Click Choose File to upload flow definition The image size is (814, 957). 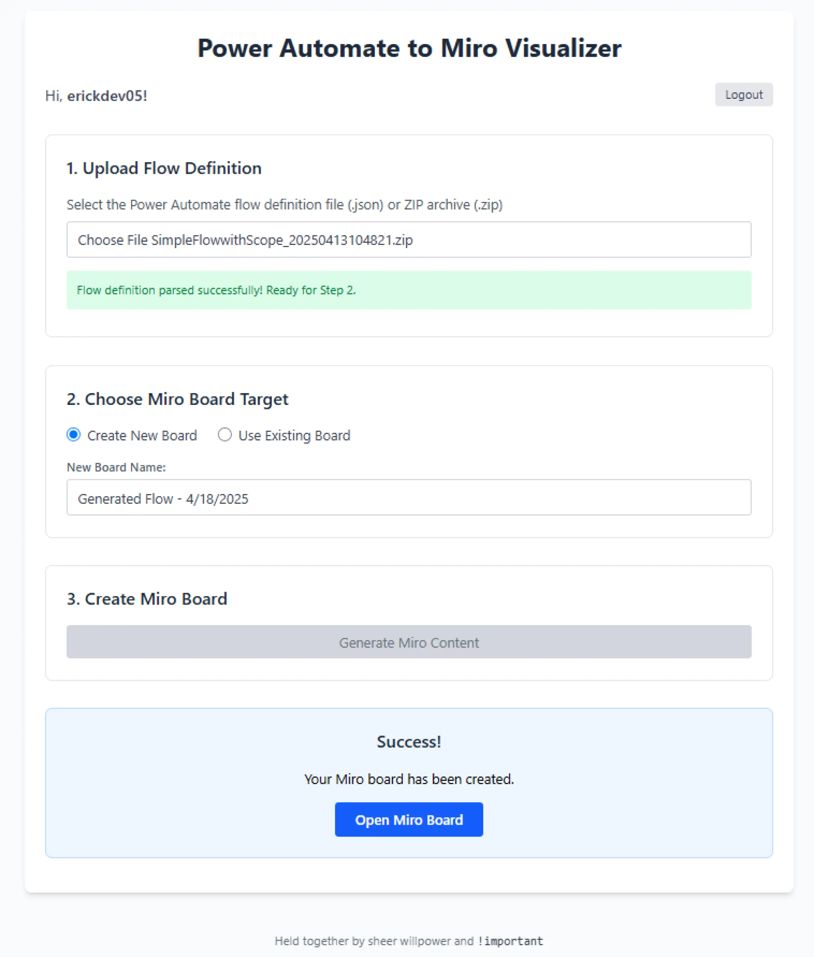(x=113, y=240)
